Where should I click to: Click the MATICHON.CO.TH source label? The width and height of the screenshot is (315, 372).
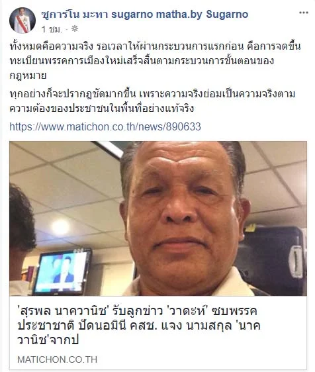(x=57, y=359)
